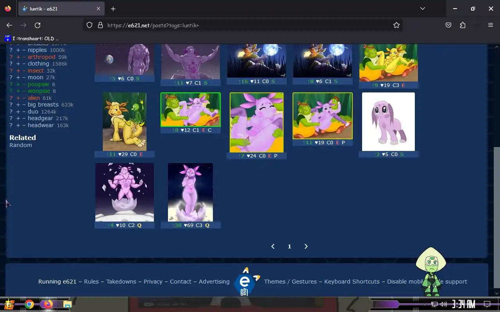This screenshot has width=500, height=312.
Task: Open site info via the padlock icon
Action: point(100,25)
